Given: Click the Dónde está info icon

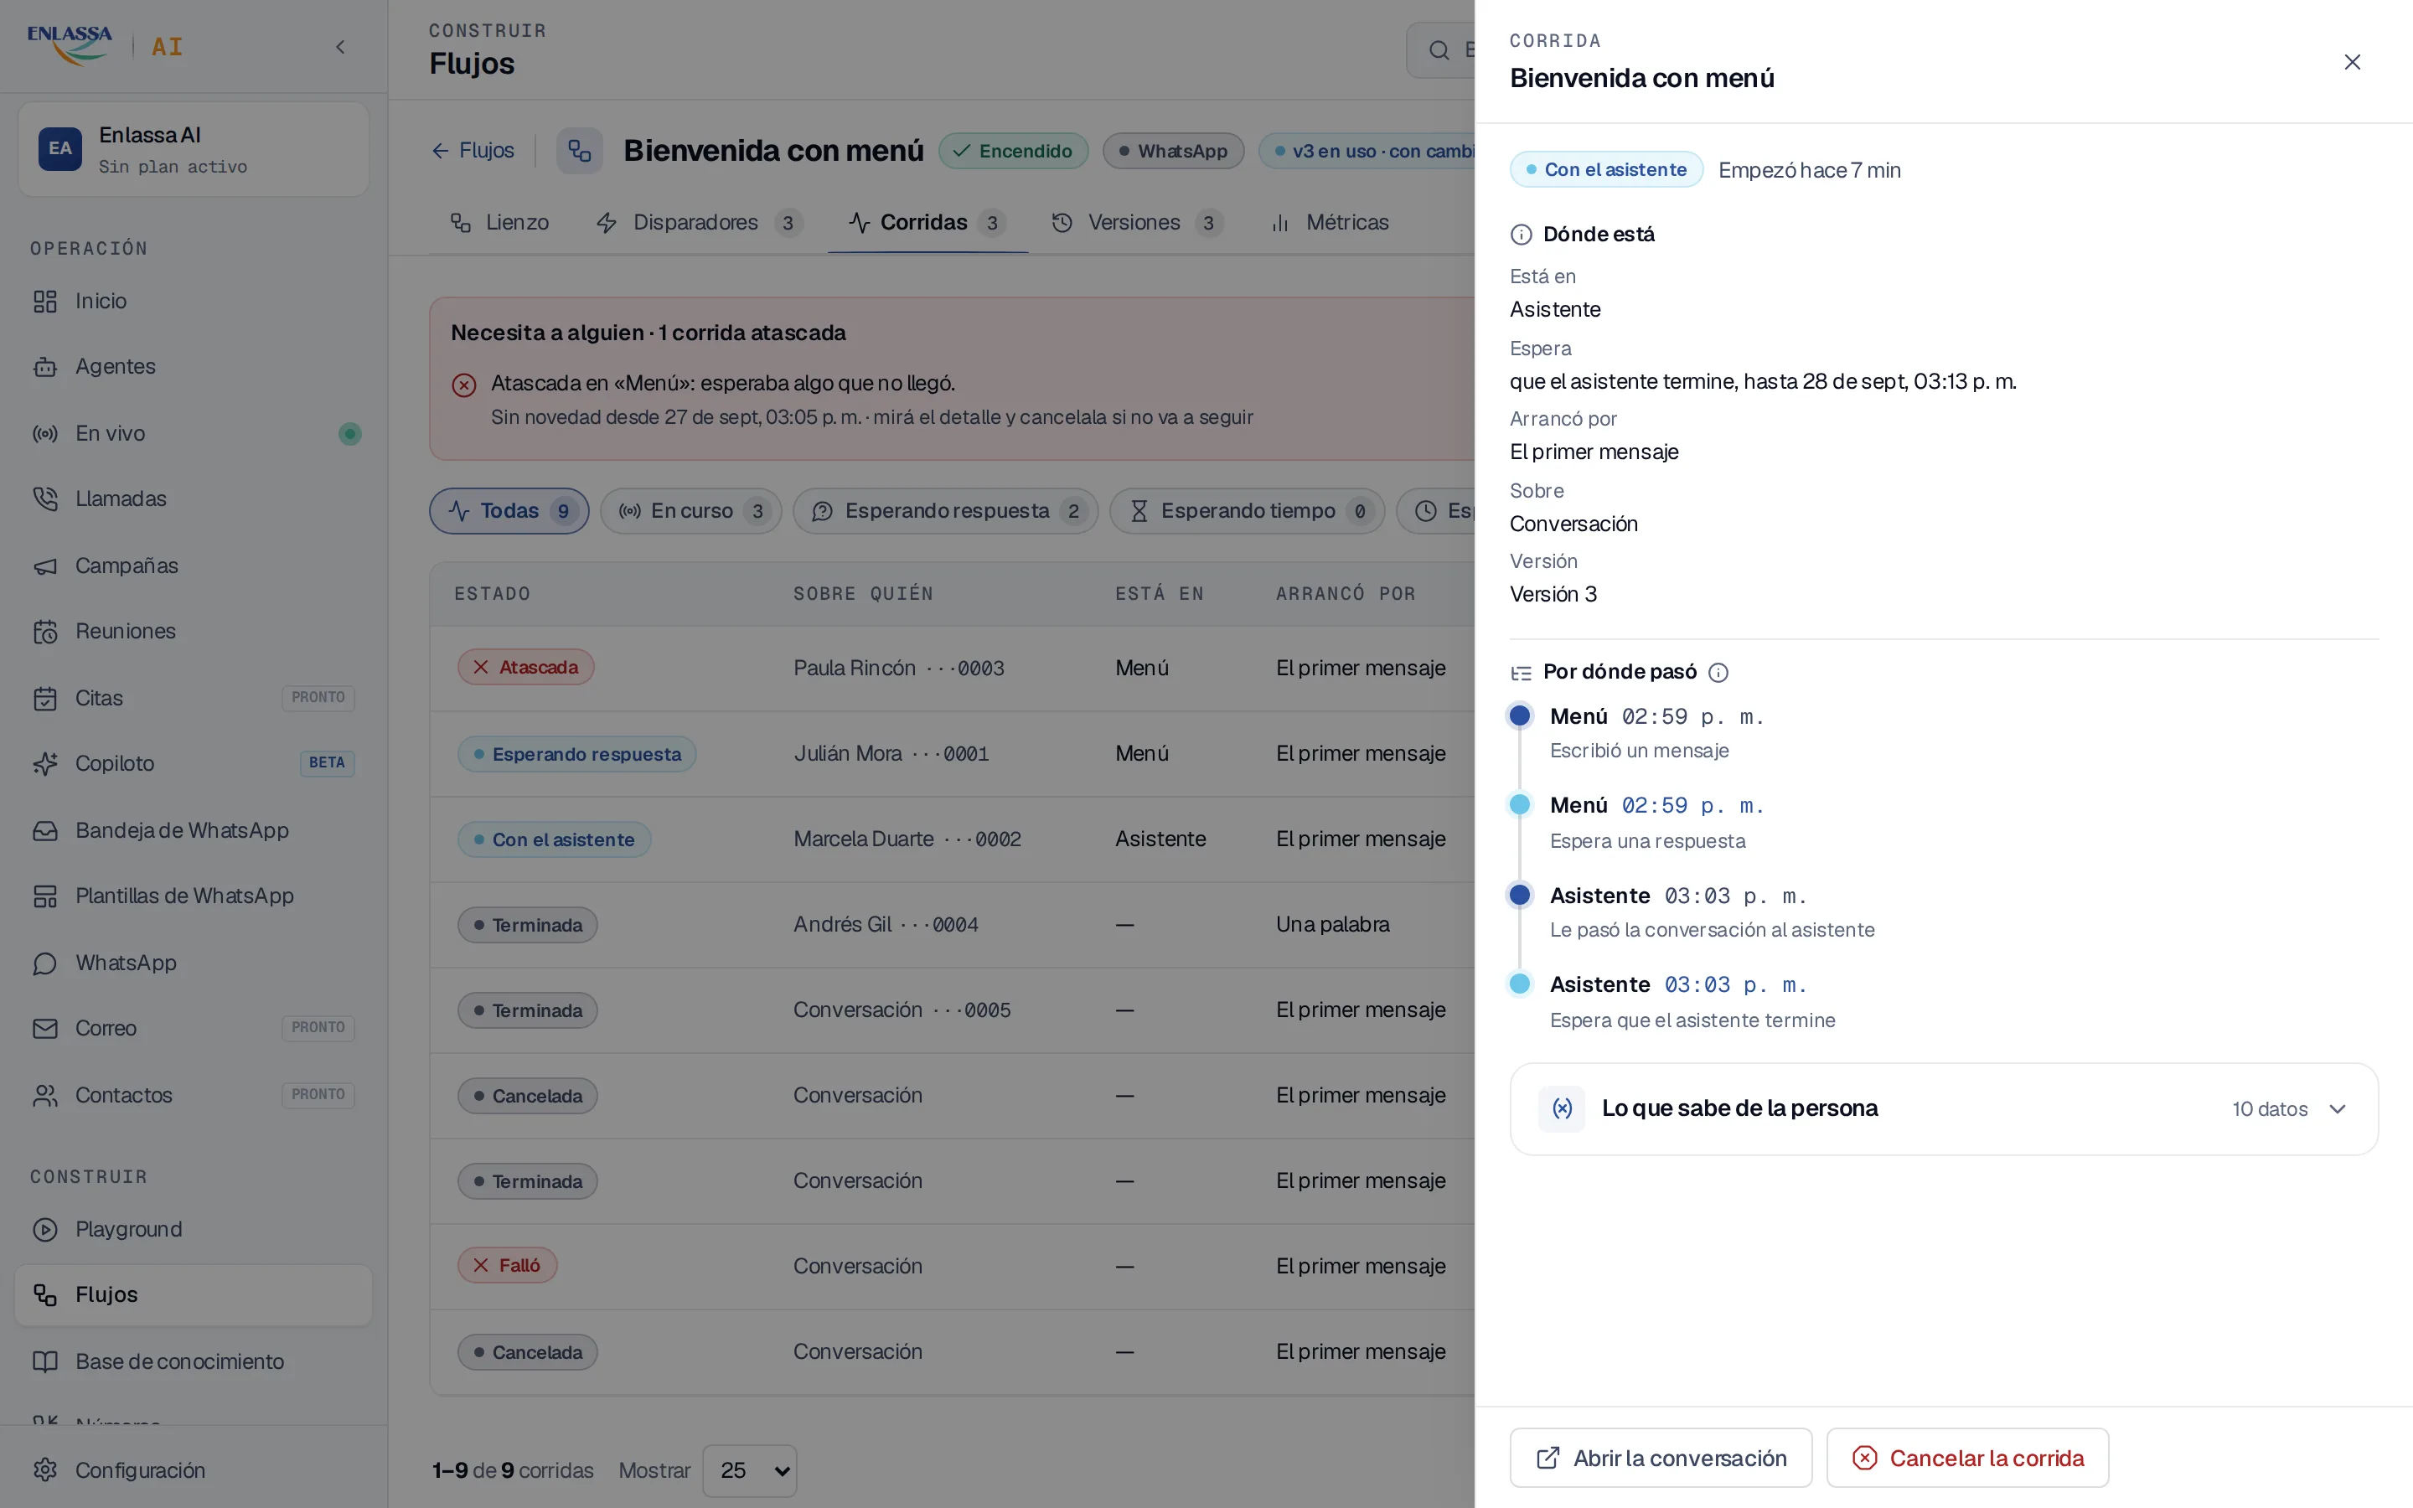Looking at the screenshot, I should tap(1521, 235).
